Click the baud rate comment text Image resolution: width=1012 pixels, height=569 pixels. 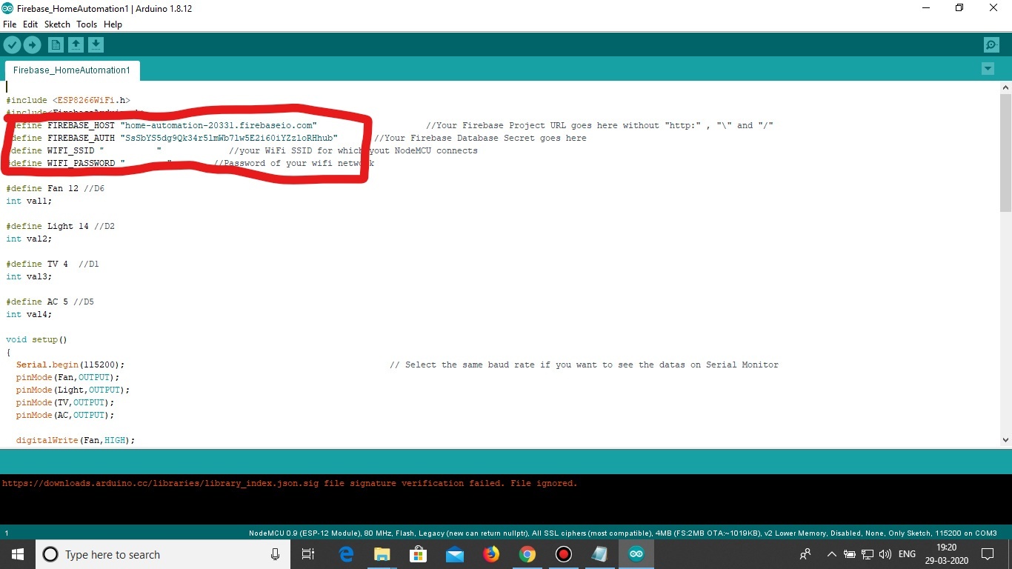(584, 365)
